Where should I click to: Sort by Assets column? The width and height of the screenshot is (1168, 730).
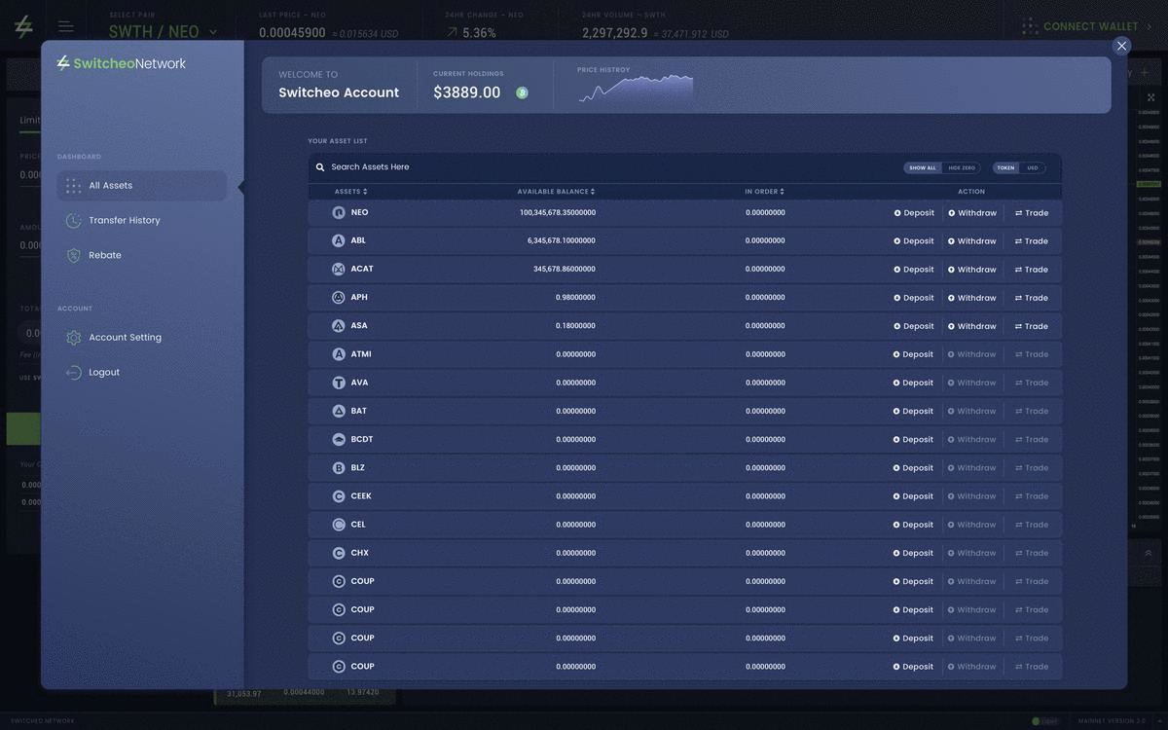[x=350, y=192]
